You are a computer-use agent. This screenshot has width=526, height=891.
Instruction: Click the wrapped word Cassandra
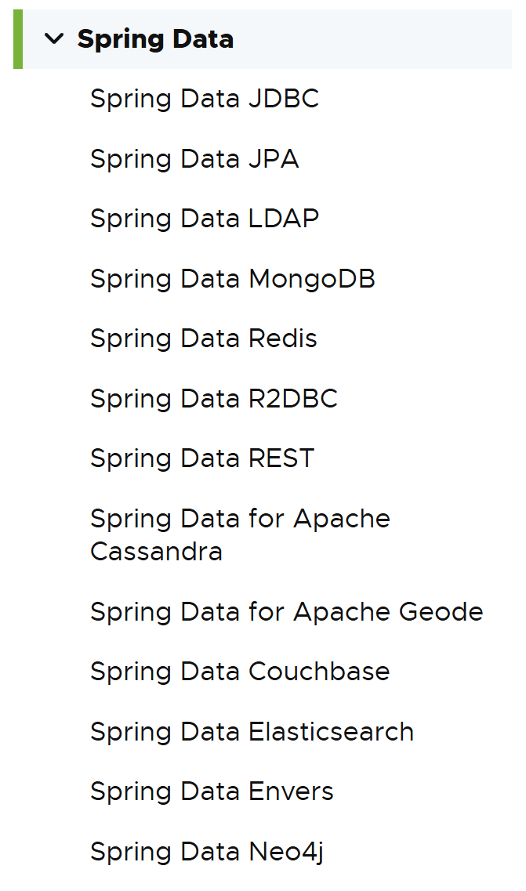coord(156,552)
